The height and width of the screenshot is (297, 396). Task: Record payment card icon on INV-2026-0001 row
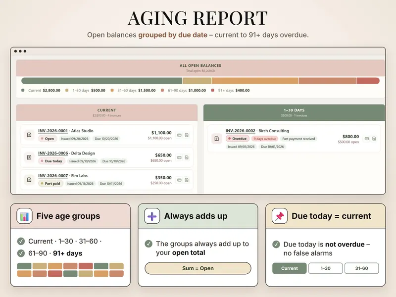(x=179, y=135)
